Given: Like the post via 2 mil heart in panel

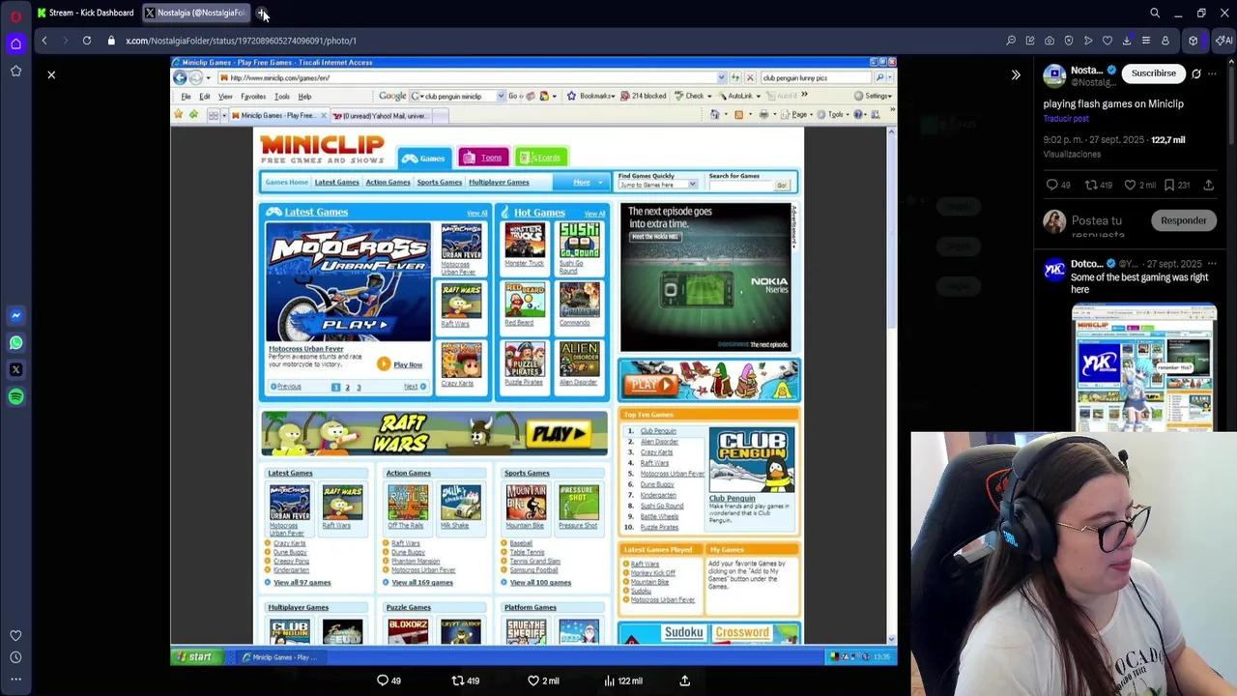Looking at the screenshot, I should tap(1141, 185).
